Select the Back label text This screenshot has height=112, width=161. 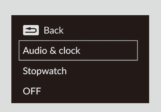(x=53, y=30)
